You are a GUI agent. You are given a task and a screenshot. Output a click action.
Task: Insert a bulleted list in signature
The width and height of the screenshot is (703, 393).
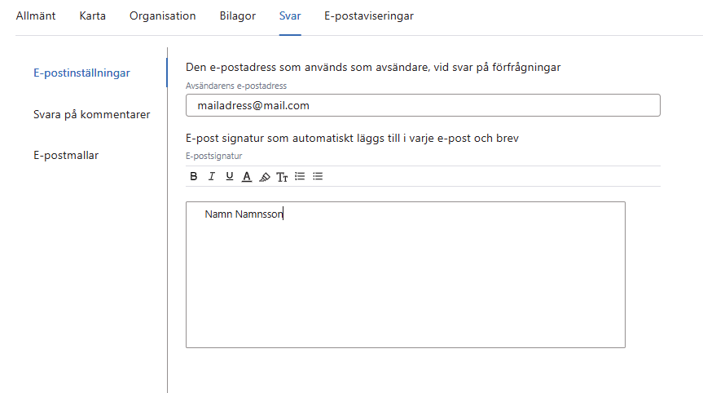click(x=318, y=176)
